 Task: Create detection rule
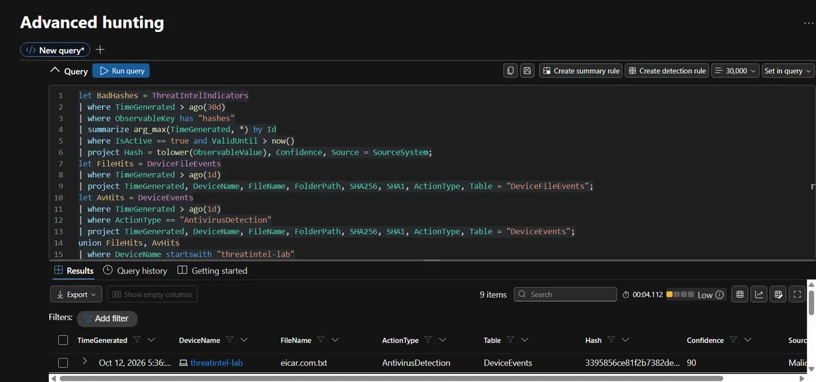667,71
